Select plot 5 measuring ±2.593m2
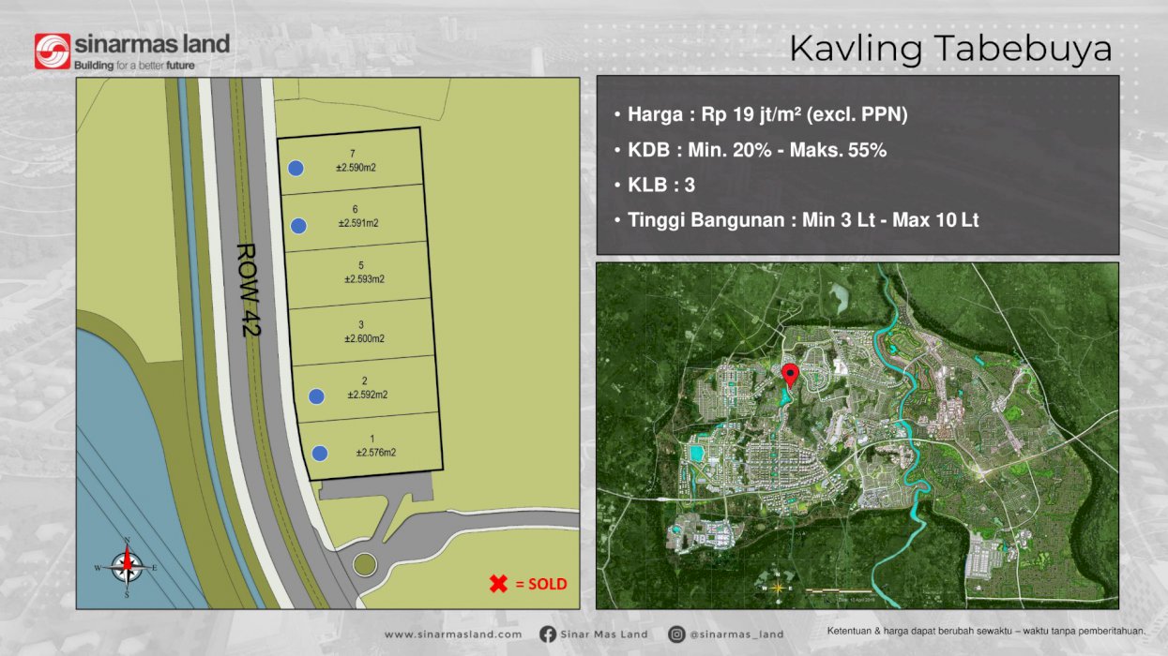 click(364, 272)
